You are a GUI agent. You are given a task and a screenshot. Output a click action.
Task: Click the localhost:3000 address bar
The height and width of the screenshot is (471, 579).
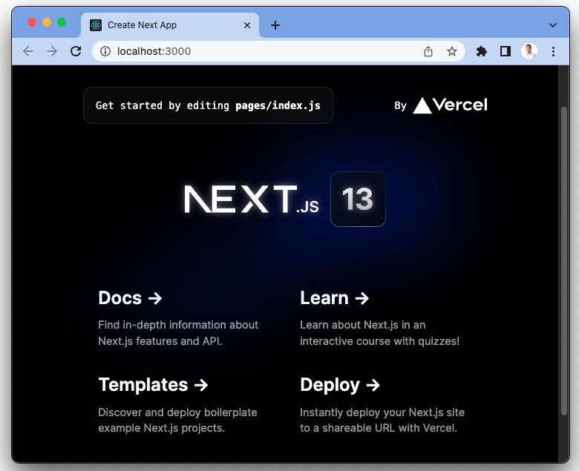tap(260, 51)
